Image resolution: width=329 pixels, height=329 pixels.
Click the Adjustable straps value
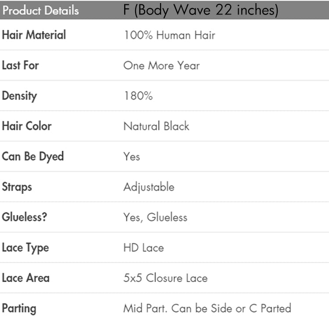click(x=149, y=187)
